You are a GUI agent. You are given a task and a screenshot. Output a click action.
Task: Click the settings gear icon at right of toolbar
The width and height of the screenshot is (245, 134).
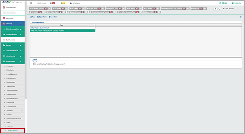point(241,17)
